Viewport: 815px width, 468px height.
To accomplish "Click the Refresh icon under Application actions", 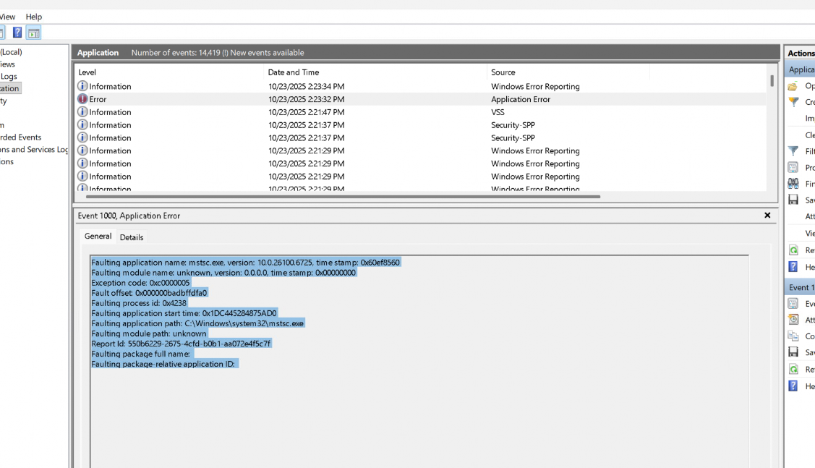I will pos(793,250).
